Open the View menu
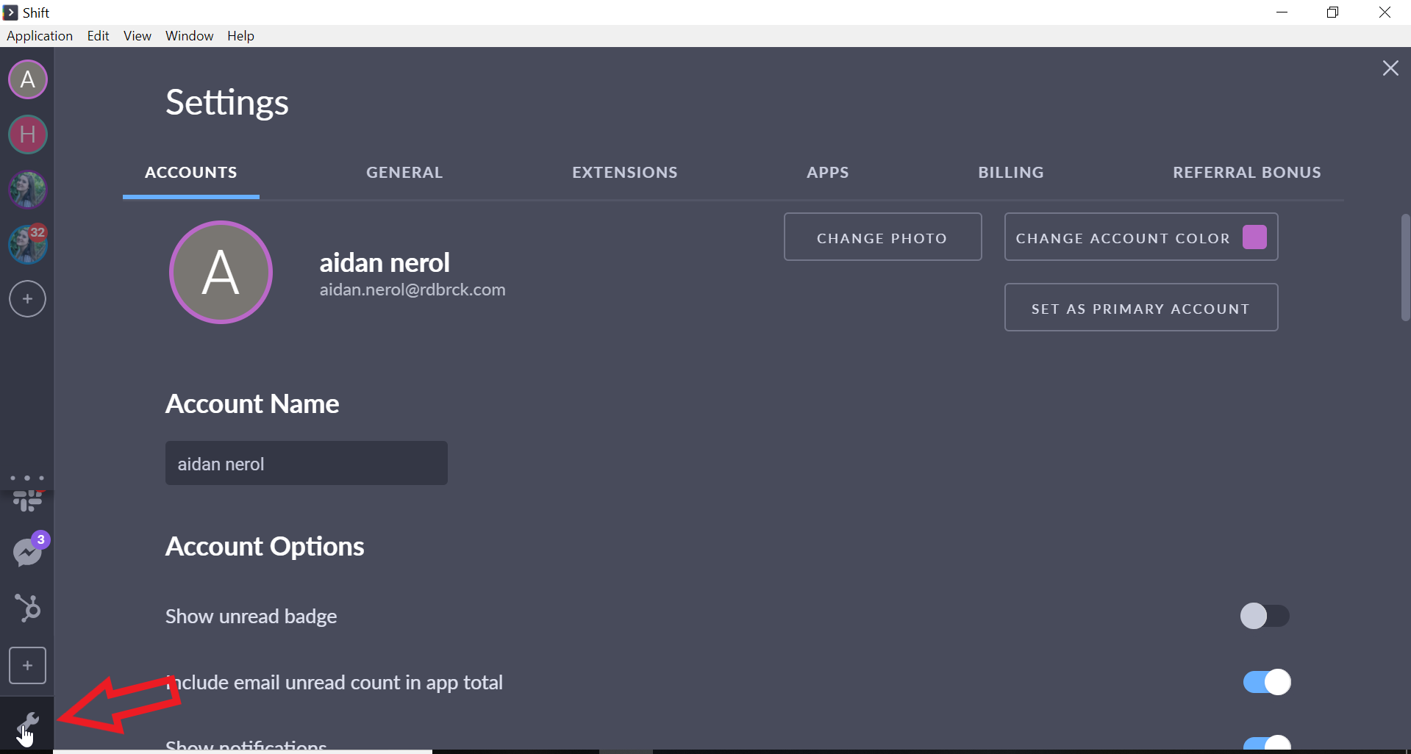Screen dimensions: 1411x754 pos(137,36)
